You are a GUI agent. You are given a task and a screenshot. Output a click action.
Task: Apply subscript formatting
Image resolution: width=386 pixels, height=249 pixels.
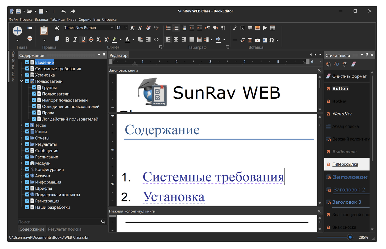pos(99,40)
